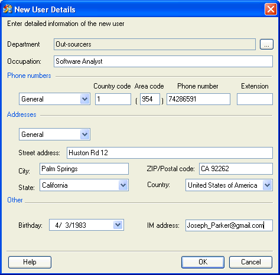
Task: Click the ZIP/Postal code field
Action: [x=236, y=169]
